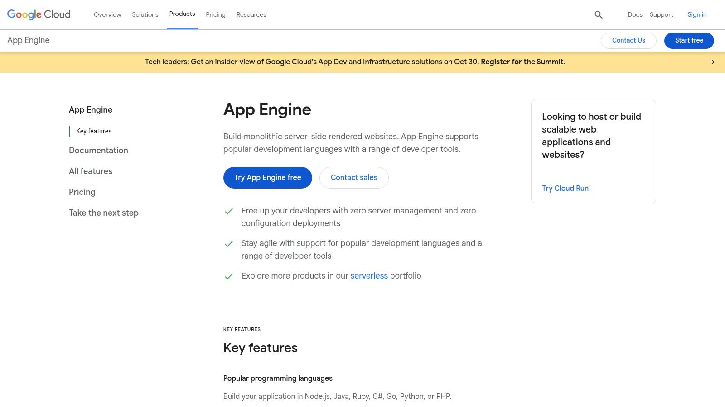Click Register for the Summit banner
The image size is (725, 407).
522,62
